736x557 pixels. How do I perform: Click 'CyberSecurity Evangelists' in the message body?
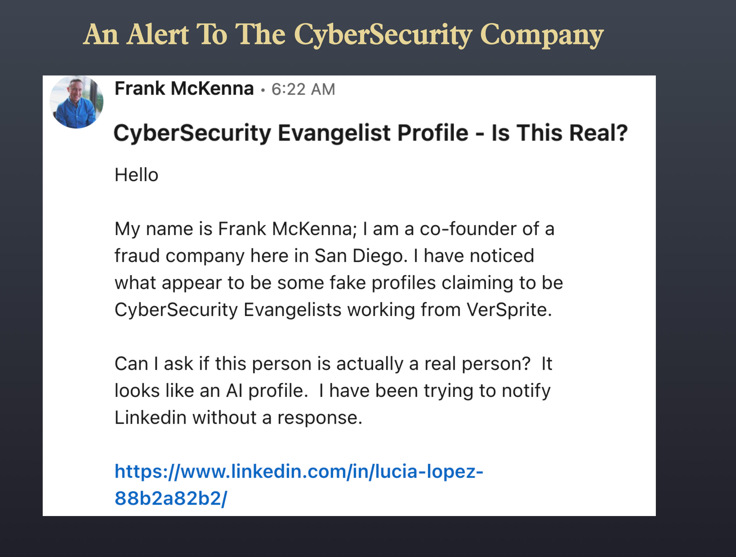click(228, 310)
